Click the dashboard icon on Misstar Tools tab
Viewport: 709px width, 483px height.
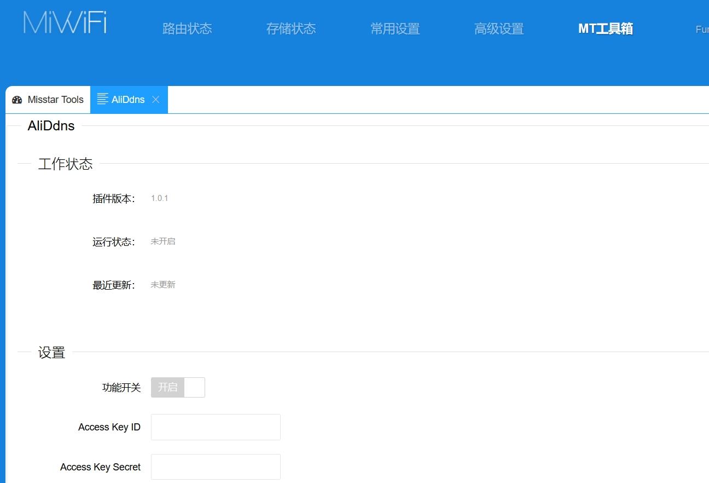[x=17, y=100]
